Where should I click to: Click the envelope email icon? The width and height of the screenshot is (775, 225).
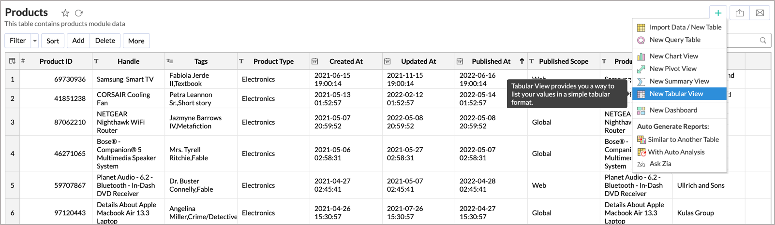pyautogui.click(x=760, y=13)
